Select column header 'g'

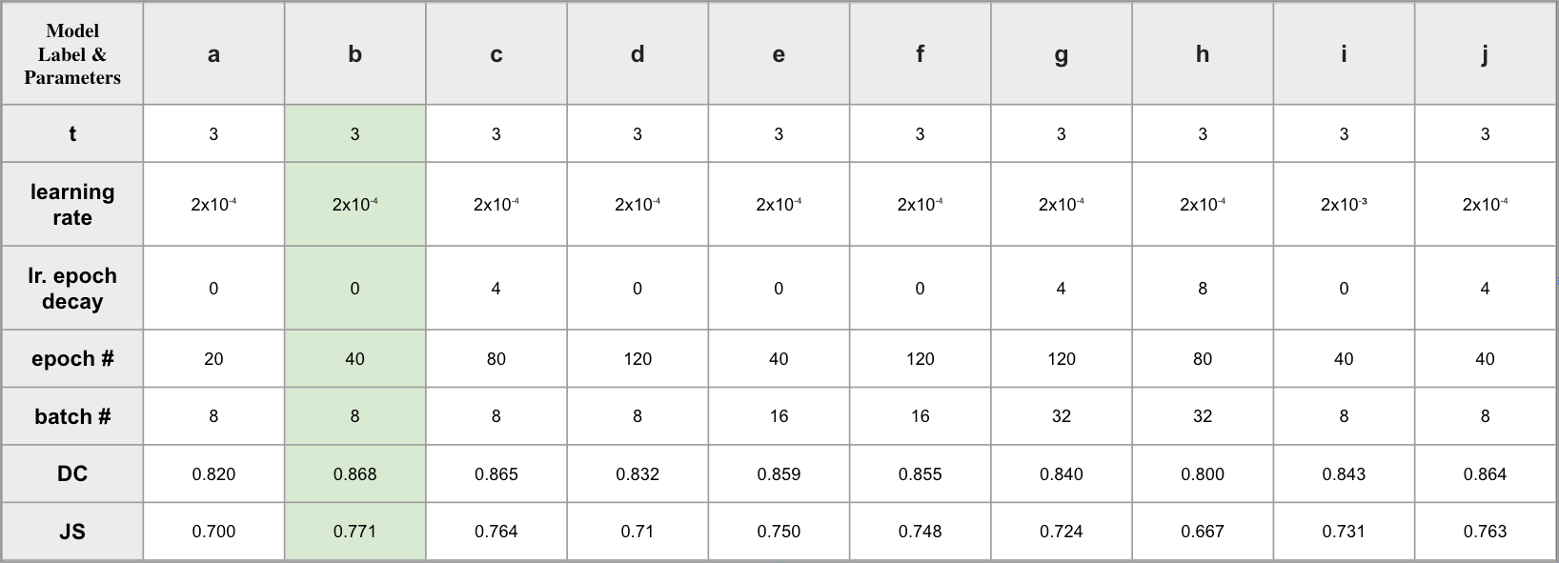click(x=1061, y=54)
